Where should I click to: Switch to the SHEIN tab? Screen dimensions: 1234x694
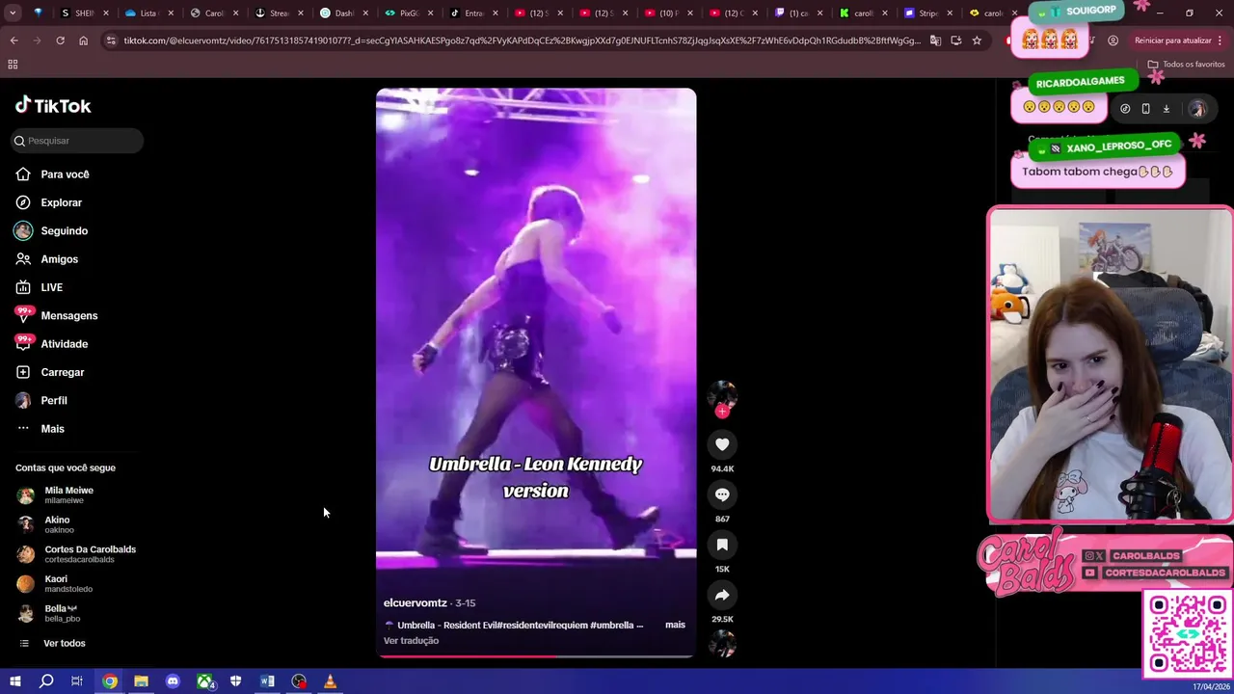point(85,13)
